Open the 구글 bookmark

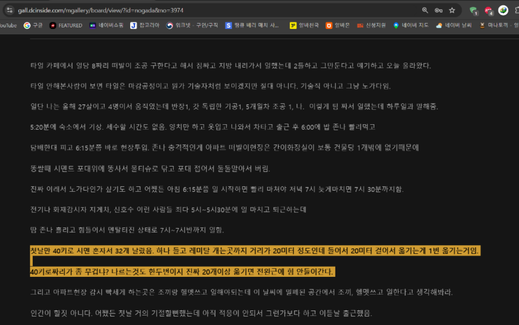coord(33,26)
